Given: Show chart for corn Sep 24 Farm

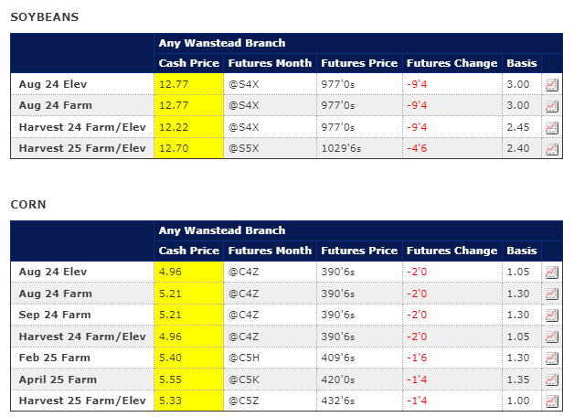Looking at the screenshot, I should pos(552,315).
